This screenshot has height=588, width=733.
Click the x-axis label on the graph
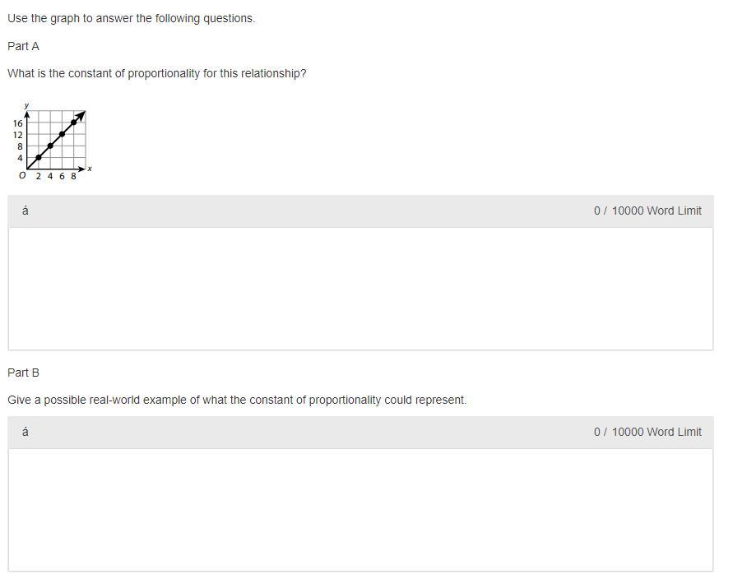90,169
